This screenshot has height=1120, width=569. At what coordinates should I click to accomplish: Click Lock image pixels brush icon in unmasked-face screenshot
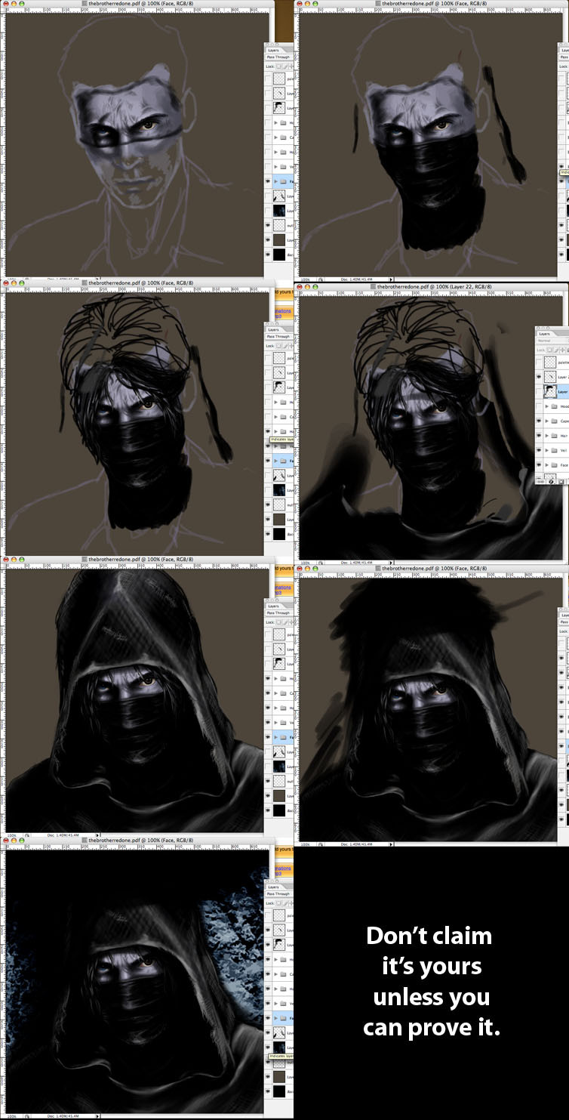[285, 66]
